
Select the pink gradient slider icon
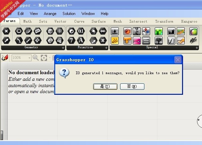(x=137, y=41)
